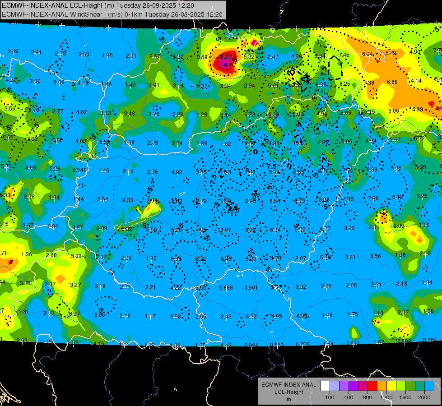
Task: Click the wind shear value 4.32
Action: 251,316
